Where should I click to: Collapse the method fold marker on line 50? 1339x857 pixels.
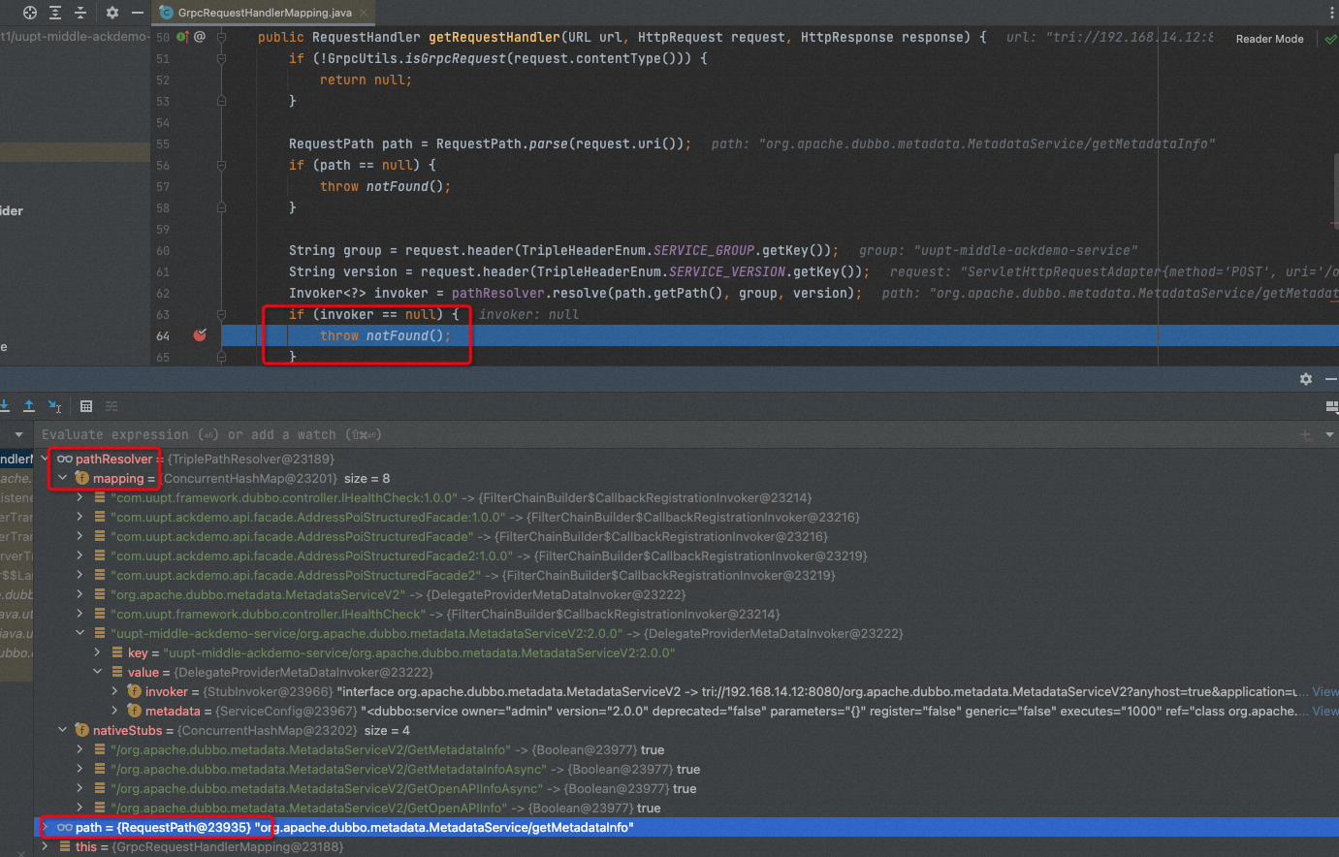(x=222, y=37)
